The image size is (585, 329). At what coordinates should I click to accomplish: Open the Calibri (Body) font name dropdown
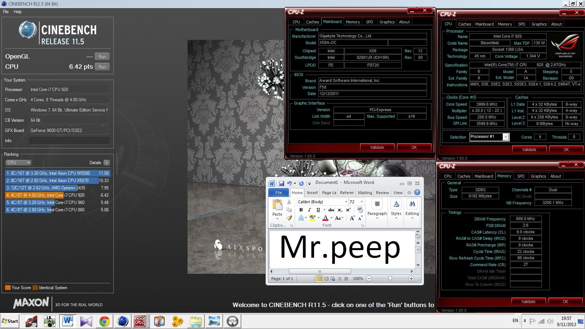pyautogui.click(x=346, y=202)
